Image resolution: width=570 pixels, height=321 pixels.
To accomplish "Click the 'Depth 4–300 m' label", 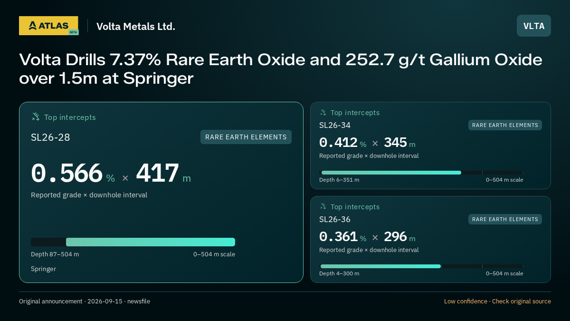I will pos(339,273).
